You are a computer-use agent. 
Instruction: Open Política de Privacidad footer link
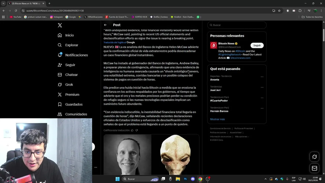tap(243, 129)
